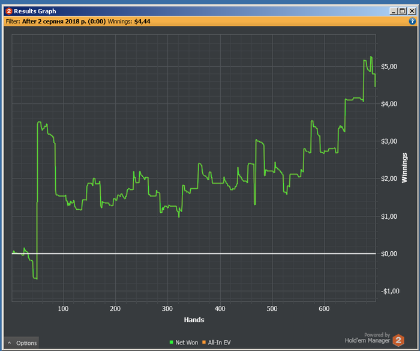Image resolution: width=420 pixels, height=351 pixels.
Task: Click the 'Powered by' text above Hold'em Manager
Action: pos(377,335)
